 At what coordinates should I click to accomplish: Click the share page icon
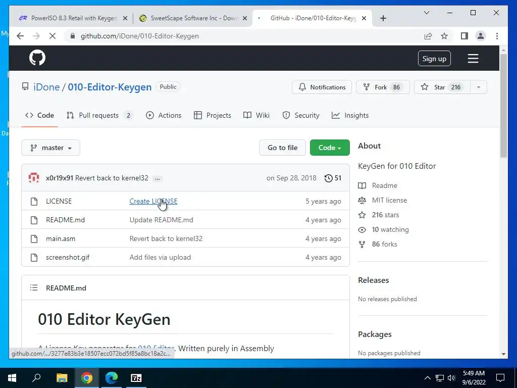[428, 36]
